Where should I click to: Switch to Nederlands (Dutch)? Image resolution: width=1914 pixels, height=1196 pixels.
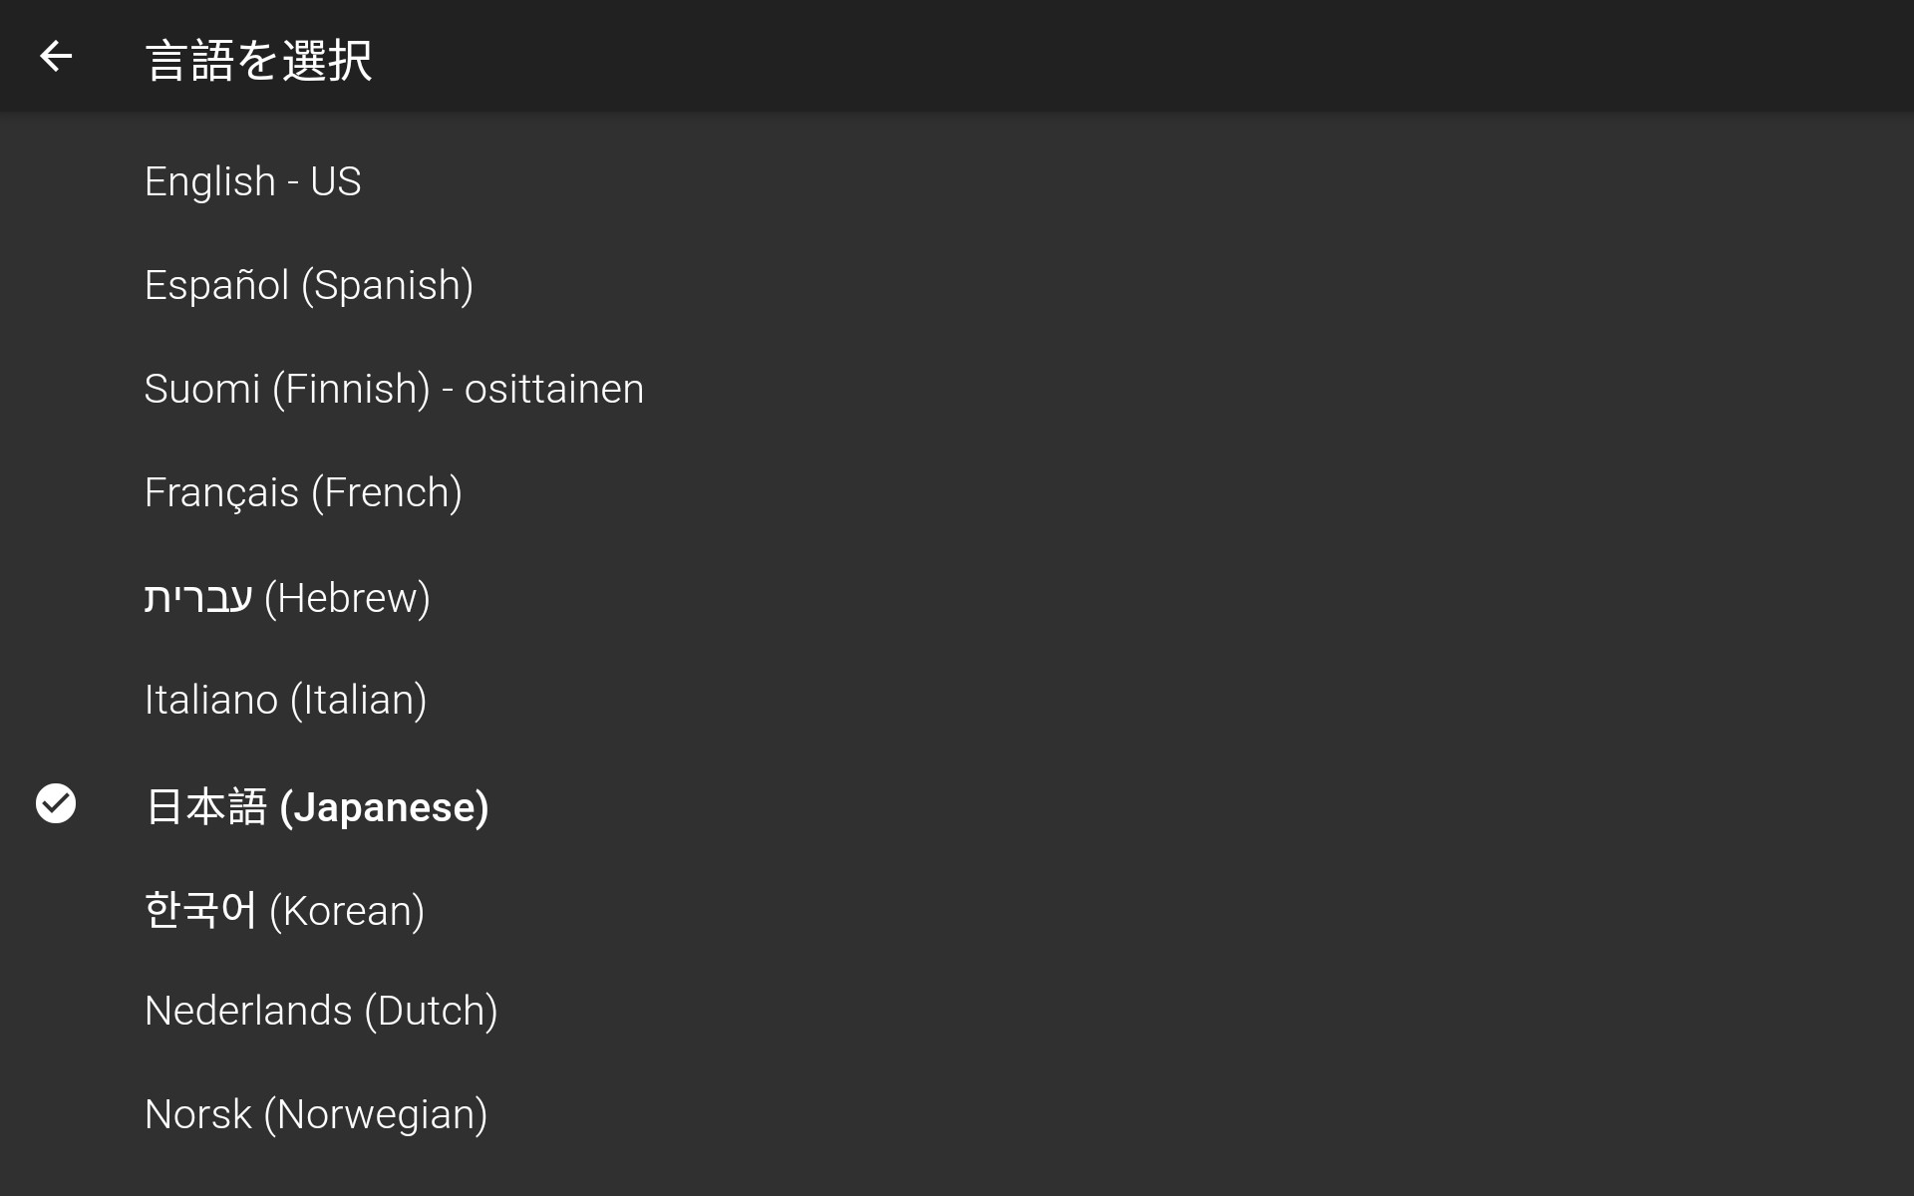pos(957,1011)
